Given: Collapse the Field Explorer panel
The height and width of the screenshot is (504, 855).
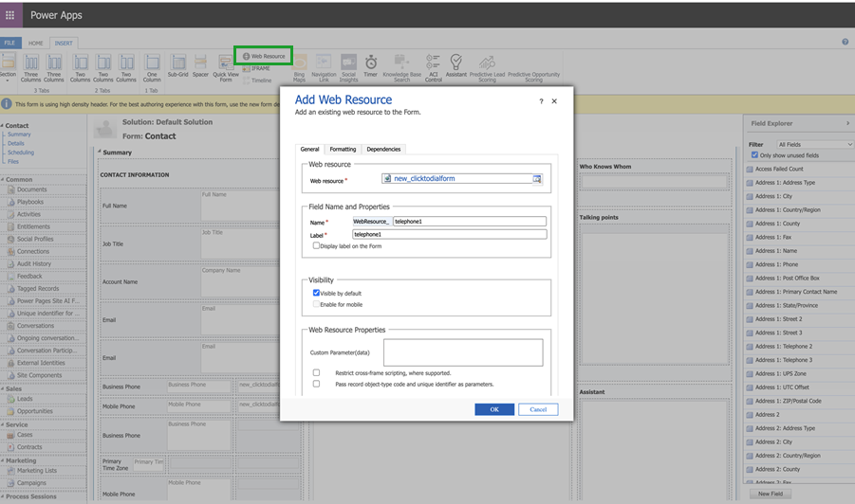Looking at the screenshot, I should 847,123.
